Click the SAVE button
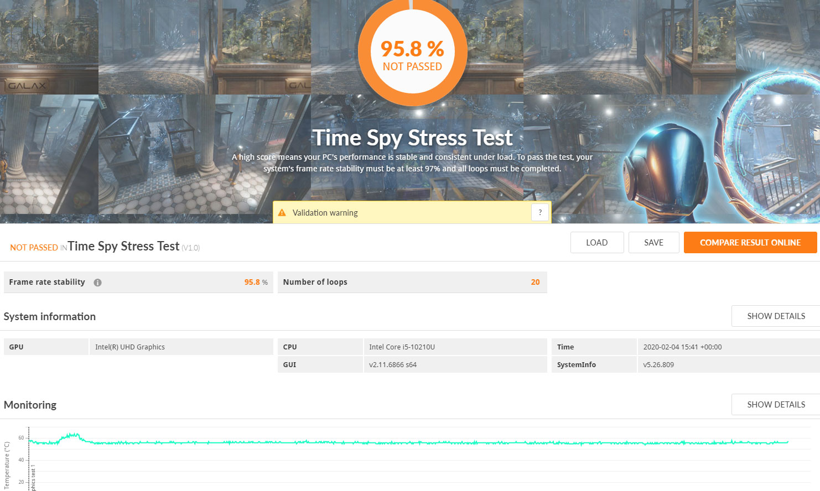Screen dimensions: 820x491 pos(653,243)
